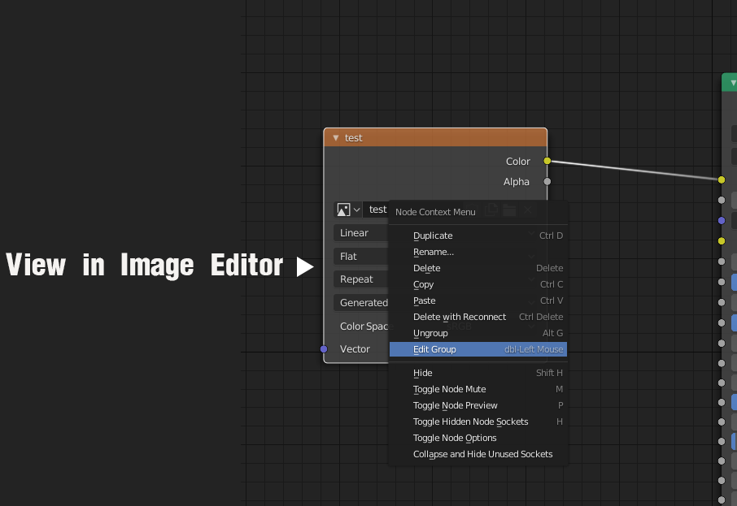
Task: Click the gray Alpha output socket
Action: point(547,182)
